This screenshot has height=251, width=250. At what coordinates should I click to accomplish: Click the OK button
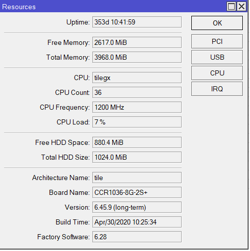pyautogui.click(x=217, y=23)
